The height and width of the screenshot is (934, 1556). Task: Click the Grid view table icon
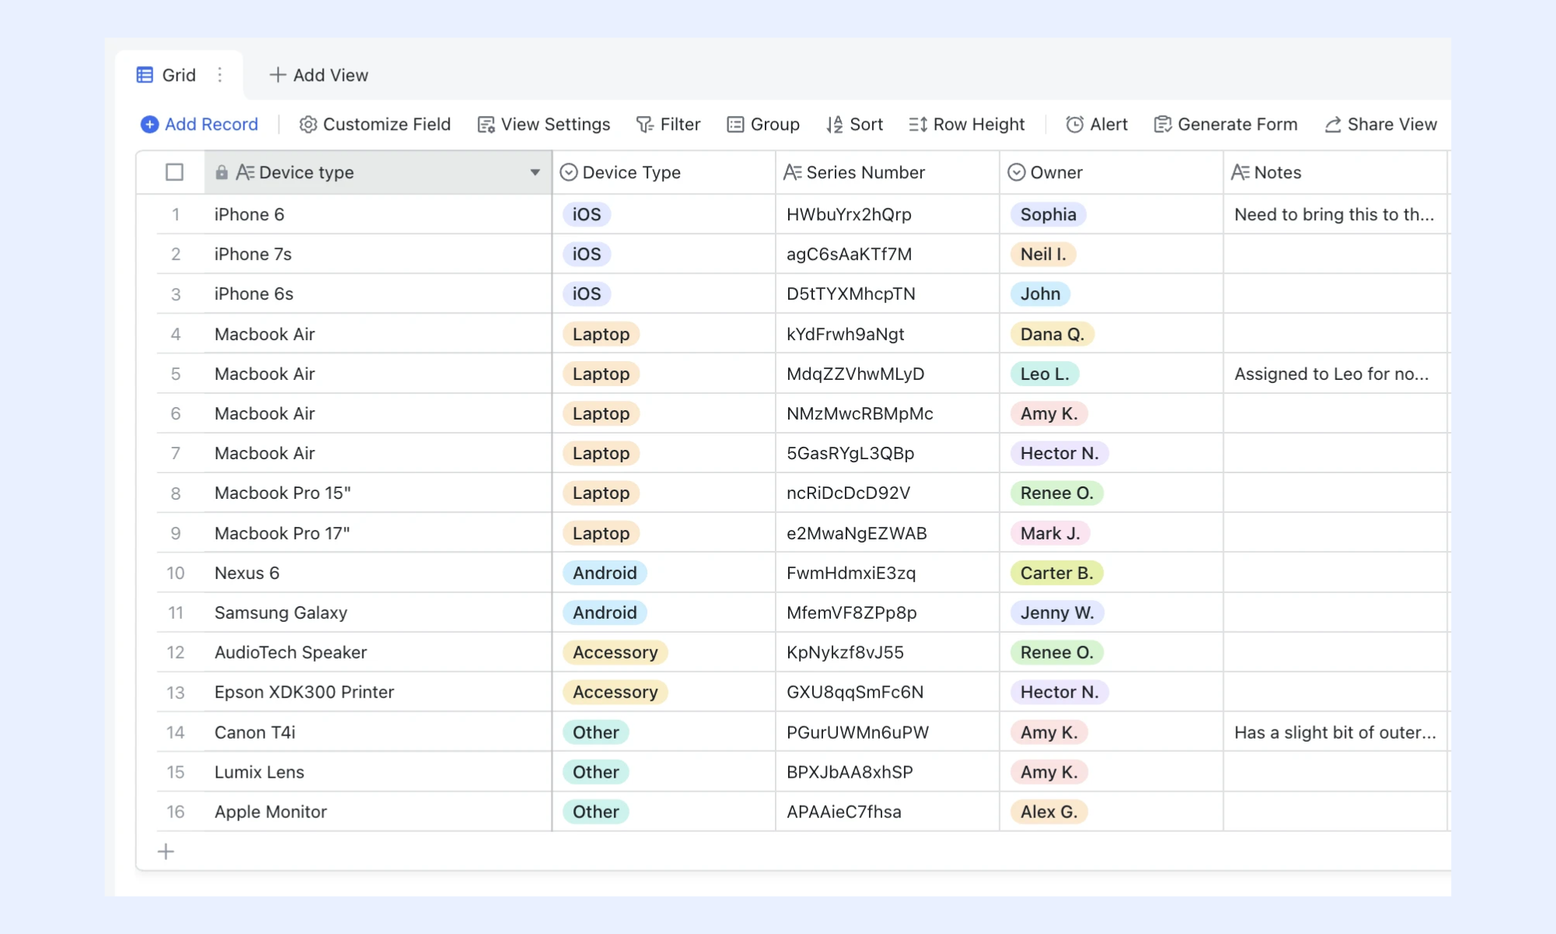[x=145, y=75]
